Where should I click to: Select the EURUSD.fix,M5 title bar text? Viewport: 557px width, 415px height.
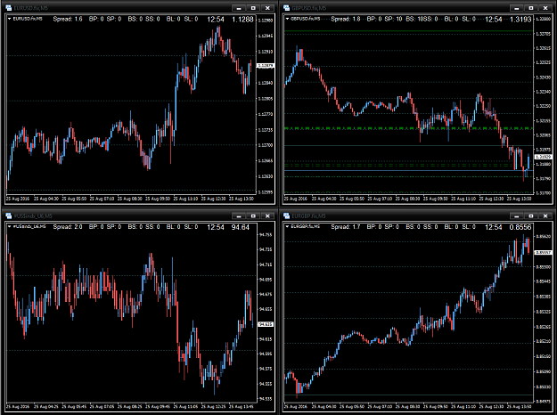pyautogui.click(x=31, y=8)
